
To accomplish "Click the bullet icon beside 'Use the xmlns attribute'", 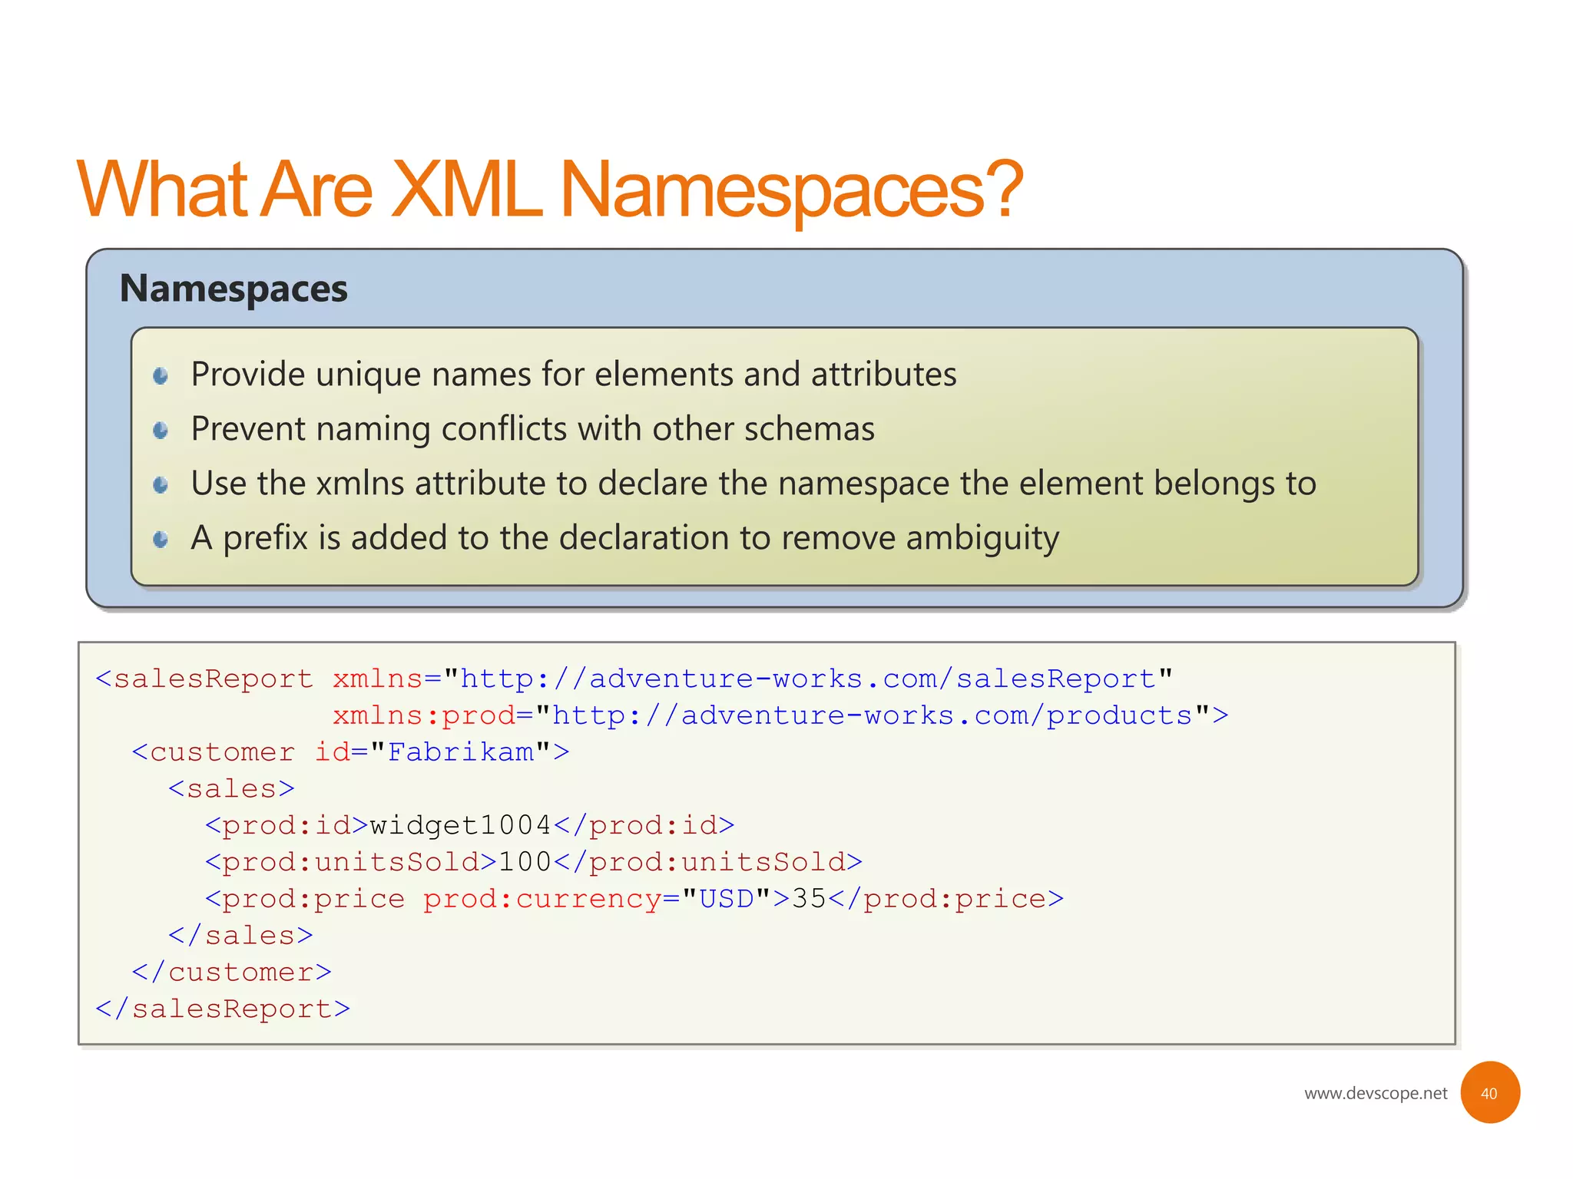I will tap(161, 484).
